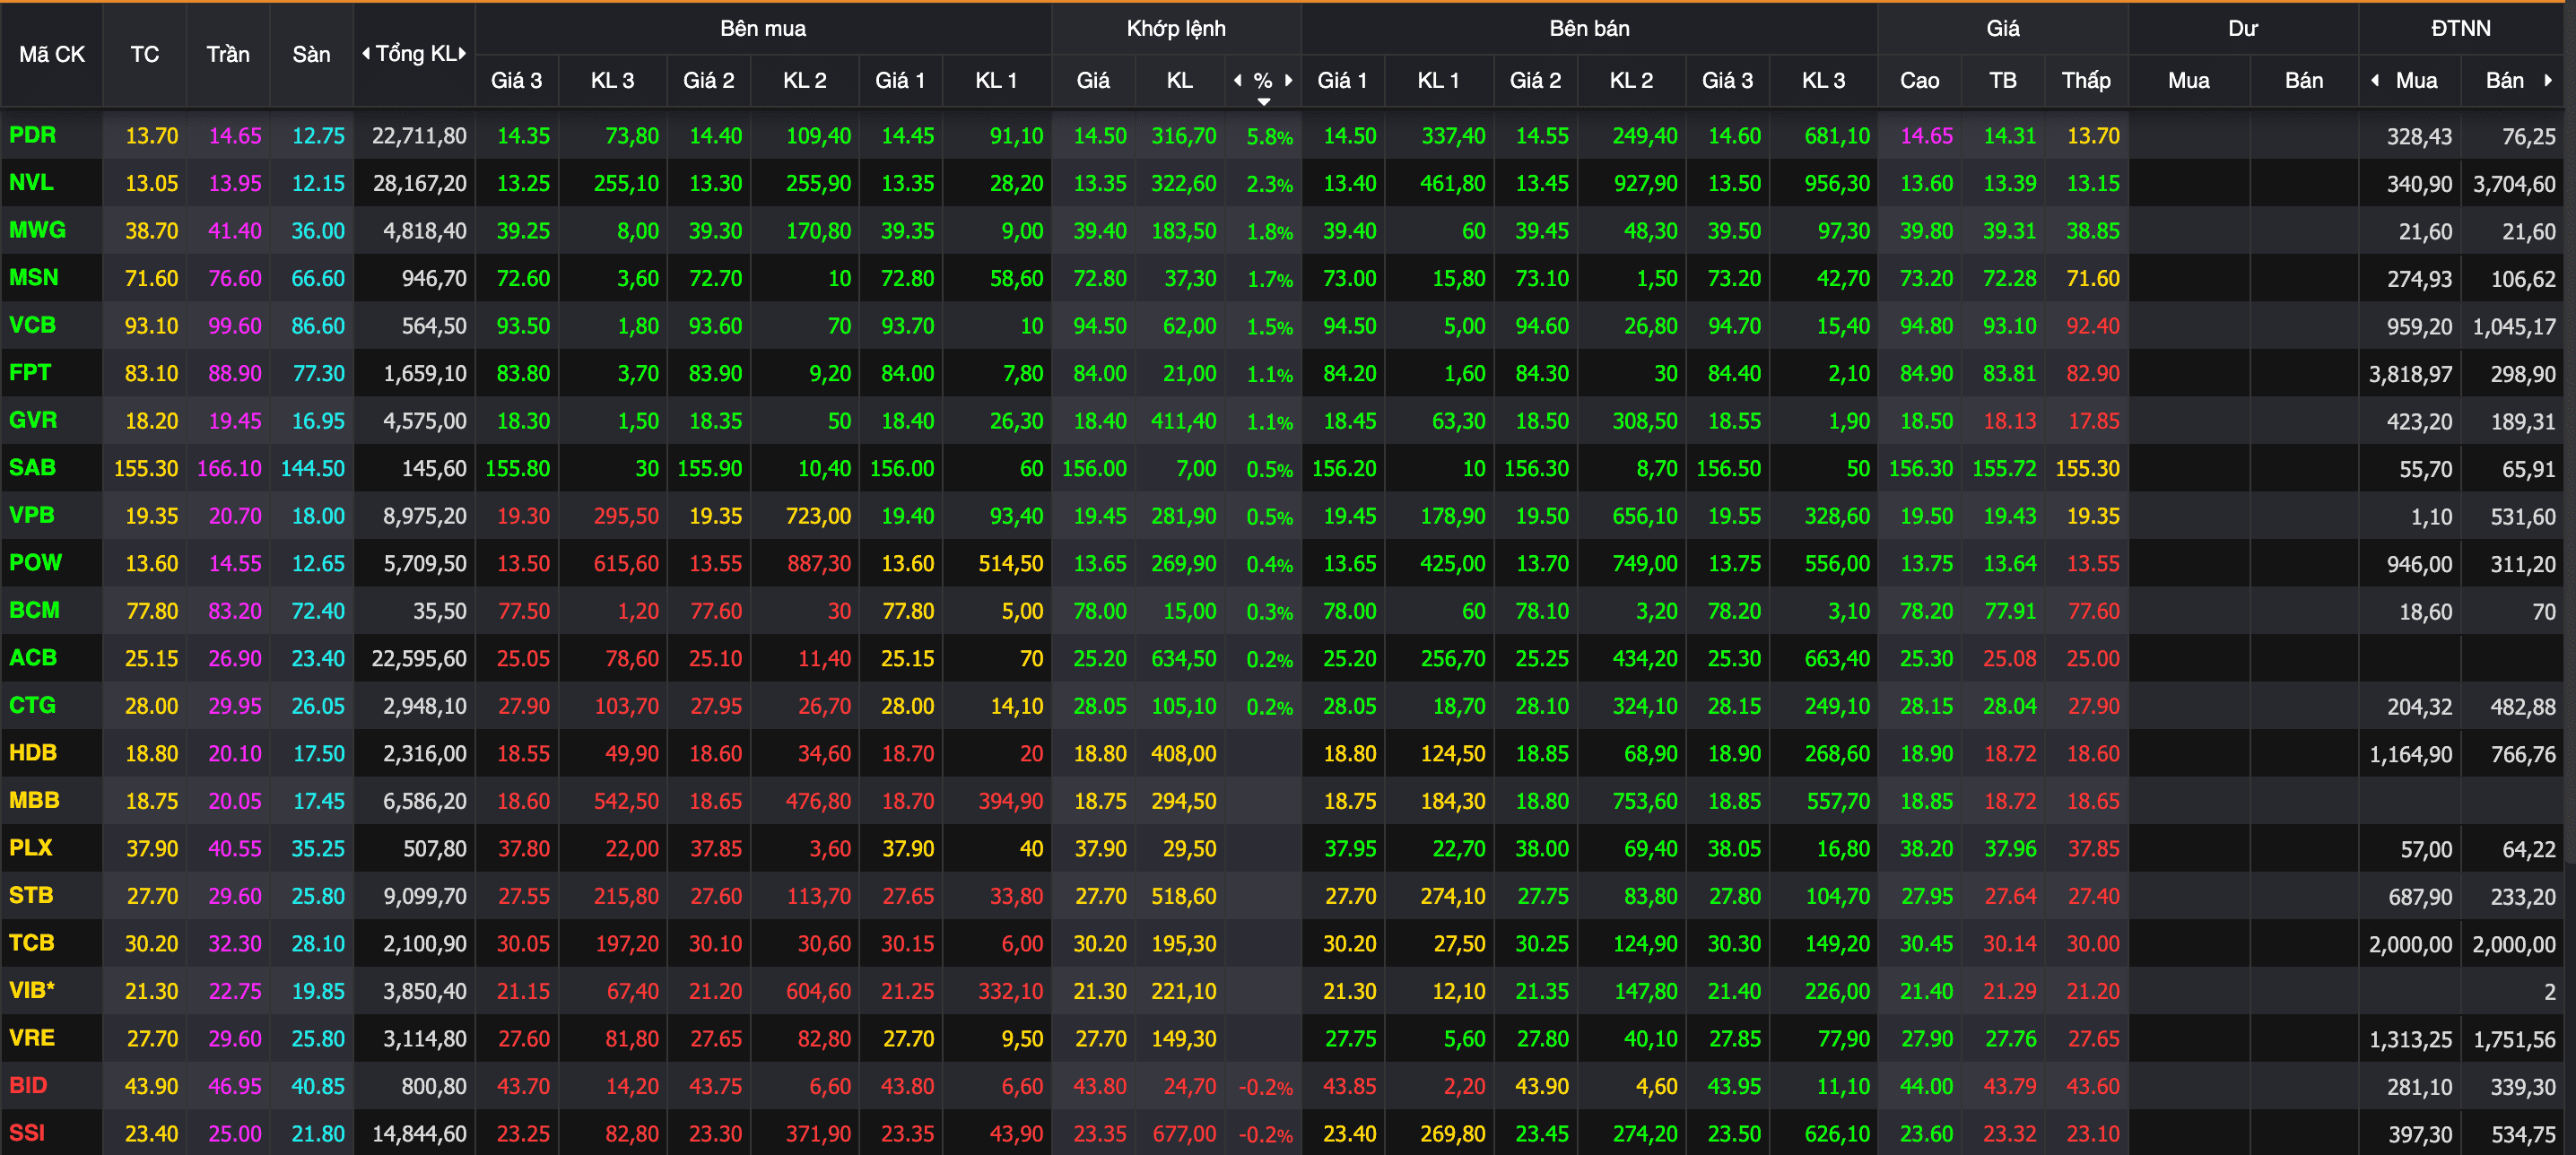Click right arrow beside % column header
The image size is (2576, 1155).
click(x=1289, y=80)
